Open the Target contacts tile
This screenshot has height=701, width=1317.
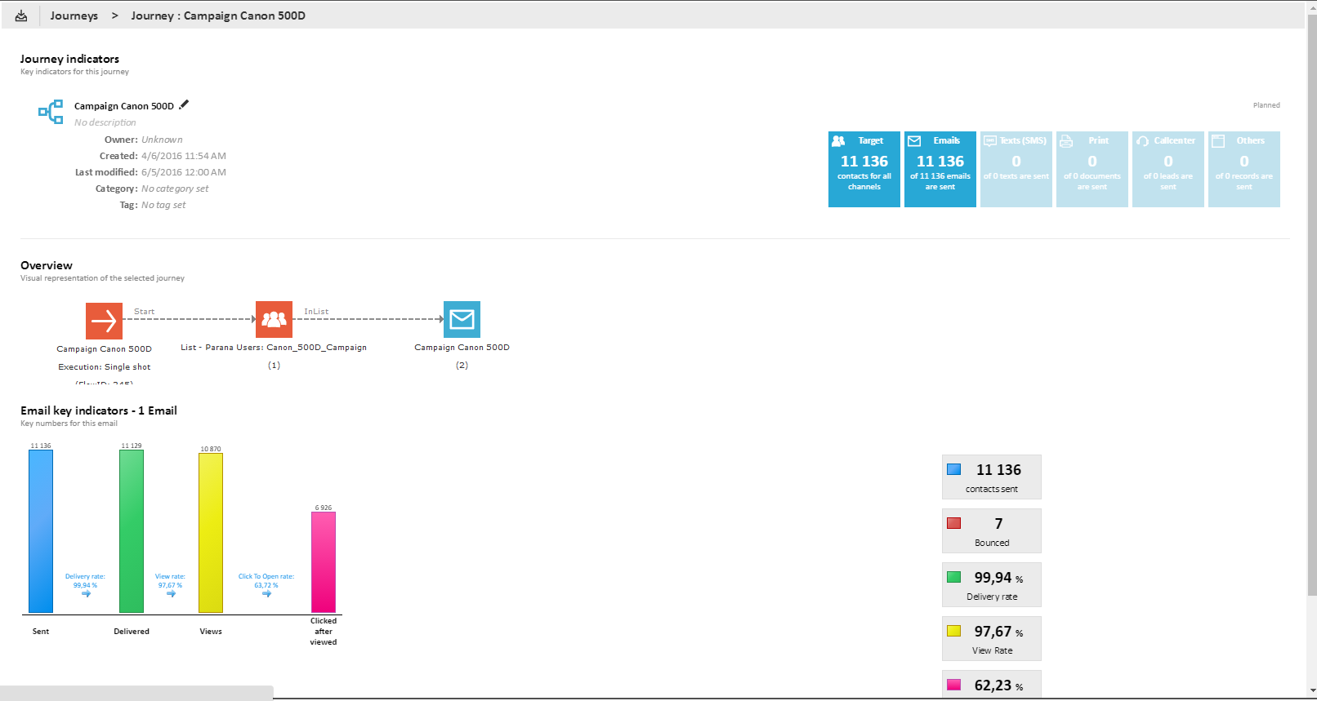[864, 169]
